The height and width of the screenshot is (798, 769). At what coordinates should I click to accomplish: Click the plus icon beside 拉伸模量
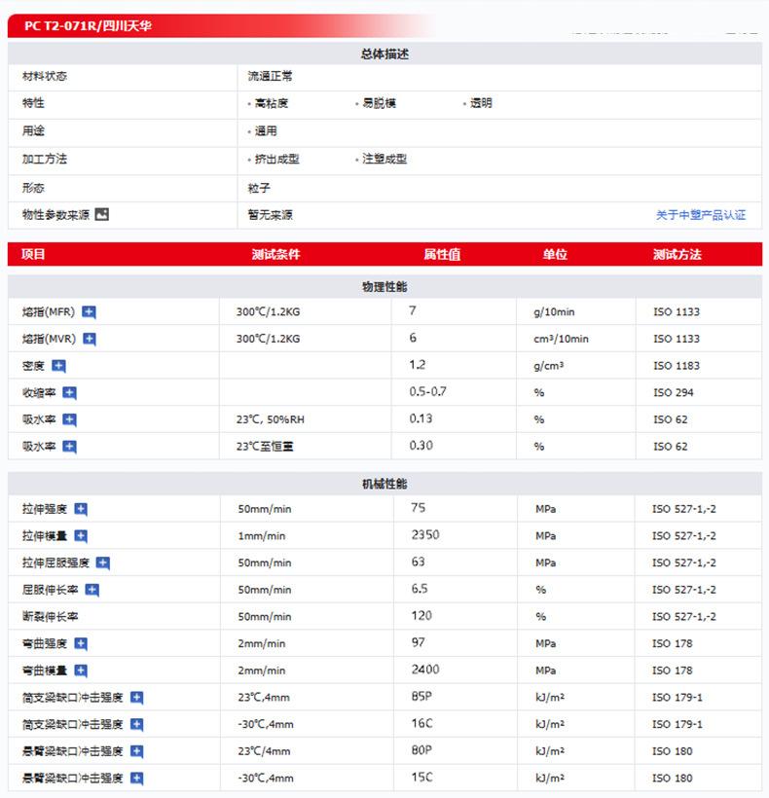pos(81,536)
